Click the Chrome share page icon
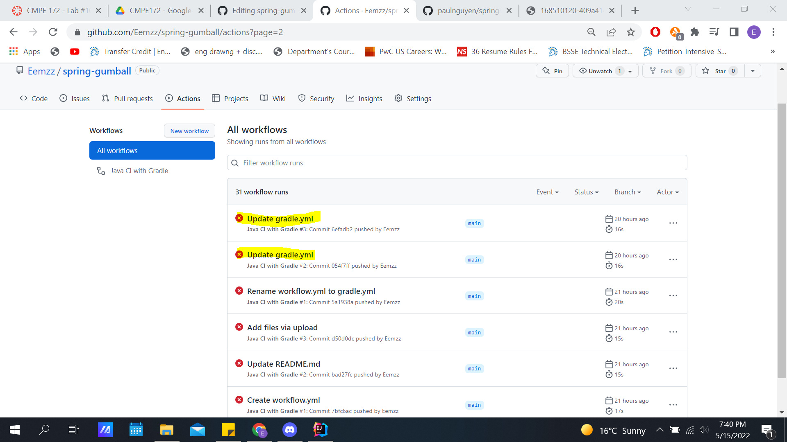Screen dimensions: 787x442 click(x=611, y=32)
